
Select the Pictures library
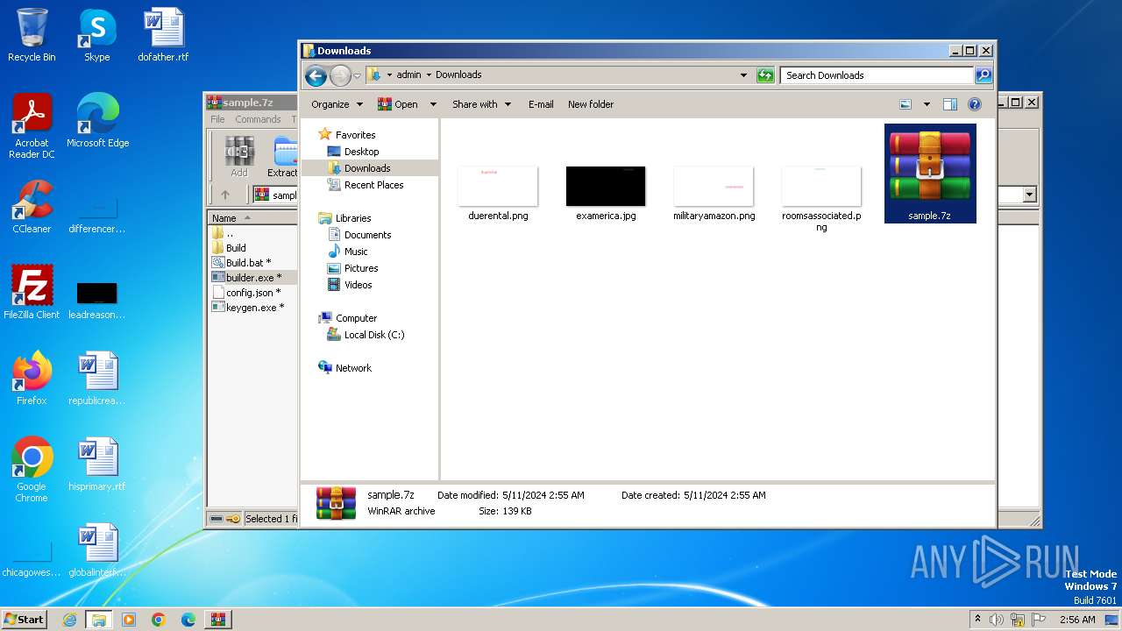pos(361,268)
